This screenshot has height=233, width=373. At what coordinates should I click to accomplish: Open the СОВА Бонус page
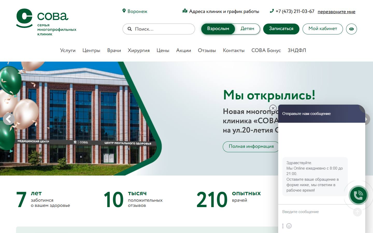pos(266,50)
